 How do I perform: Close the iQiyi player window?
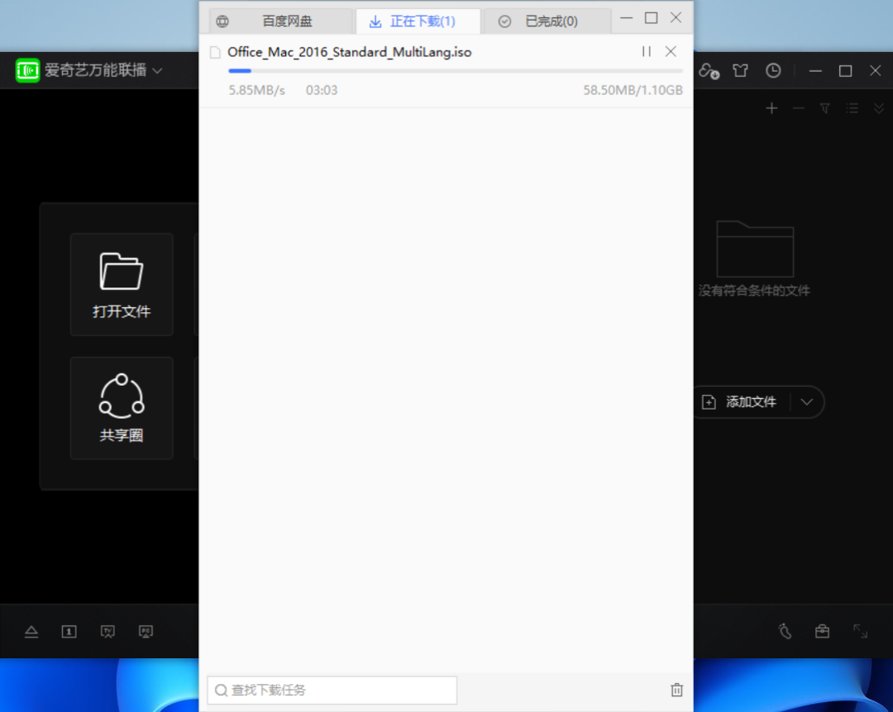(876, 70)
